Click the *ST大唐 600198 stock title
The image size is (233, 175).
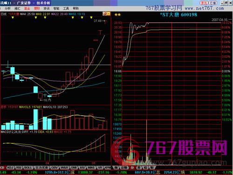[x=178, y=15]
